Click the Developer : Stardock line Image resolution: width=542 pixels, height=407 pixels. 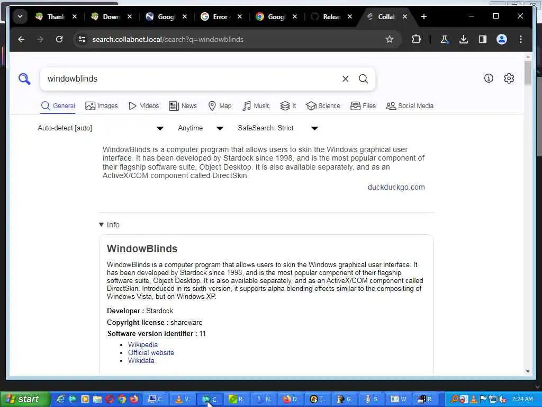coord(140,311)
